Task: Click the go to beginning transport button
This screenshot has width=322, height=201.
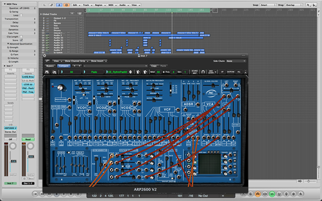Action: point(35,194)
